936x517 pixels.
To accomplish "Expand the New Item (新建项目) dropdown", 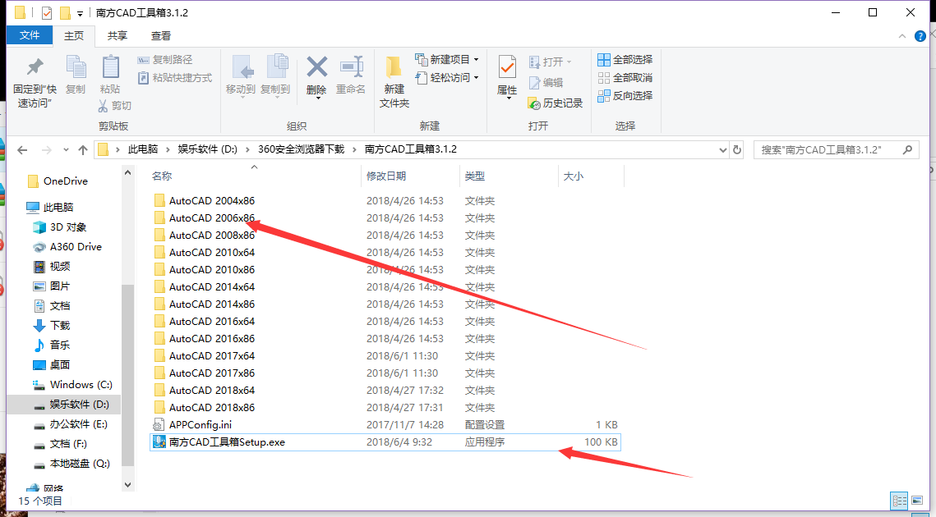I will (x=477, y=60).
